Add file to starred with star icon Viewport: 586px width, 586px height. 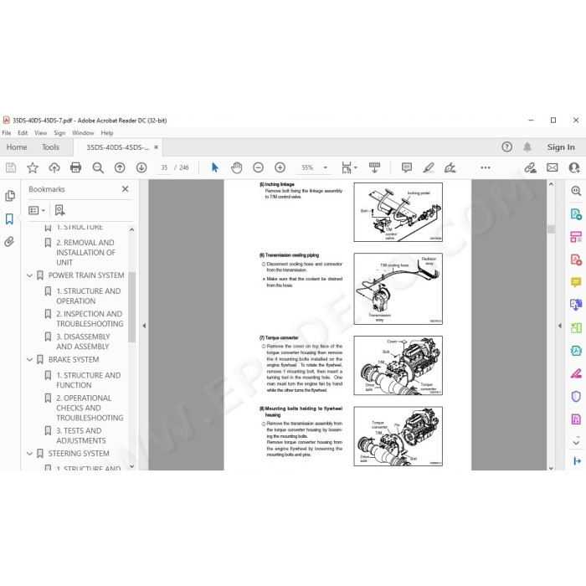[33, 167]
